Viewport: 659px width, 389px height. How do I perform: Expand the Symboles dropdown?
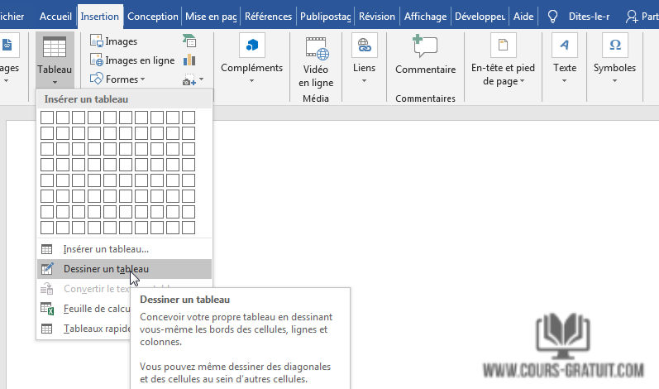pos(614,81)
